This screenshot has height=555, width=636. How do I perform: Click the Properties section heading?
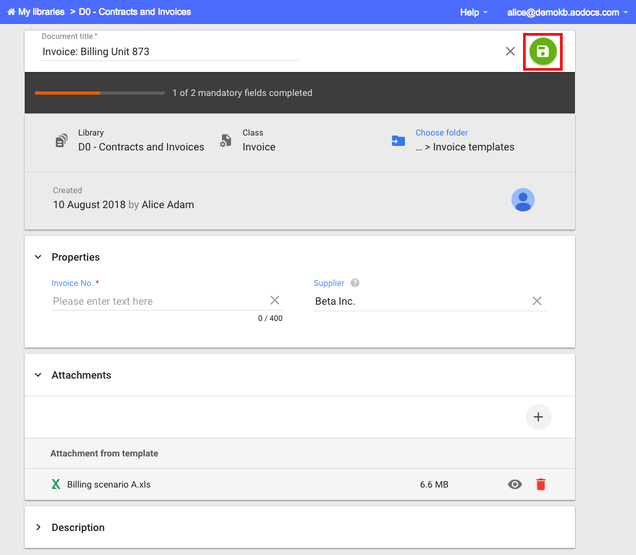point(75,257)
